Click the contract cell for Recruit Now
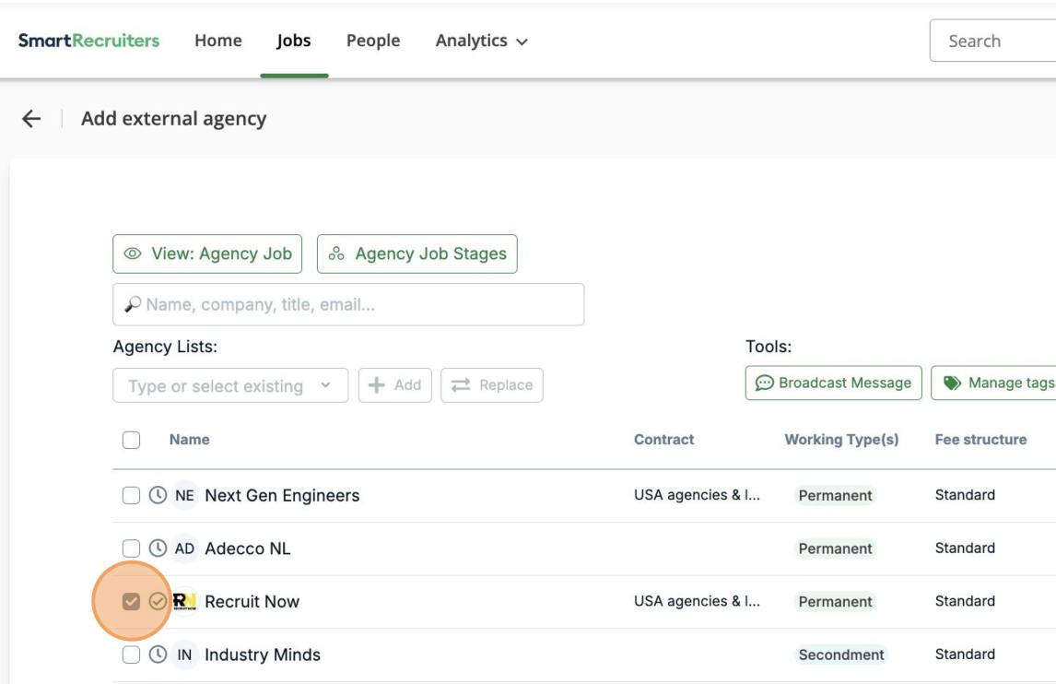 (x=697, y=600)
